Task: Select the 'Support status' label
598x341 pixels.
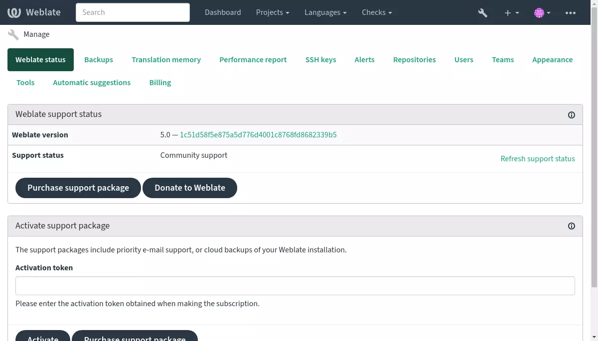Action: click(38, 155)
